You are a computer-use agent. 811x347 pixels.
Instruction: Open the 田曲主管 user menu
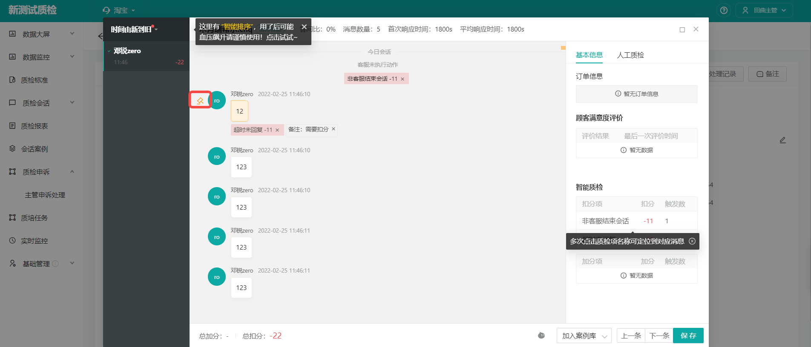764,10
